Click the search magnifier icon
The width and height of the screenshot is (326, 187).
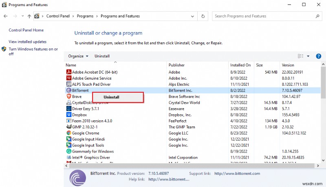pyautogui.click(x=317, y=16)
